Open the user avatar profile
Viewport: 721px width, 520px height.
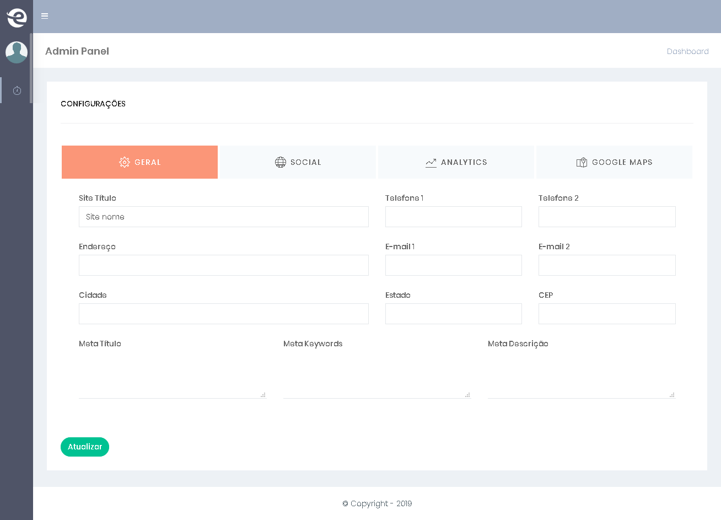click(17, 52)
